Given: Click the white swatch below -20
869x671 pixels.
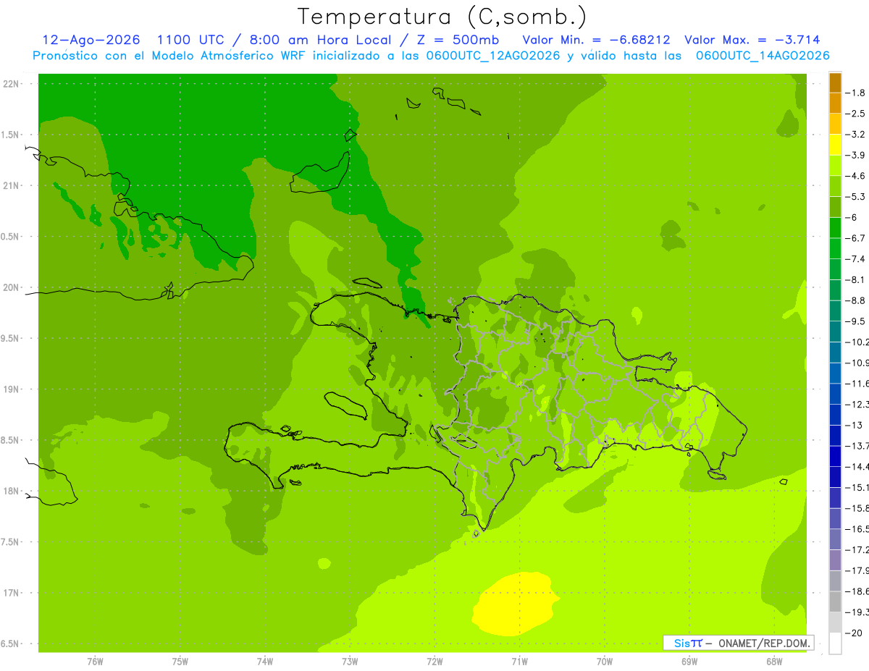Looking at the screenshot, I should [835, 643].
